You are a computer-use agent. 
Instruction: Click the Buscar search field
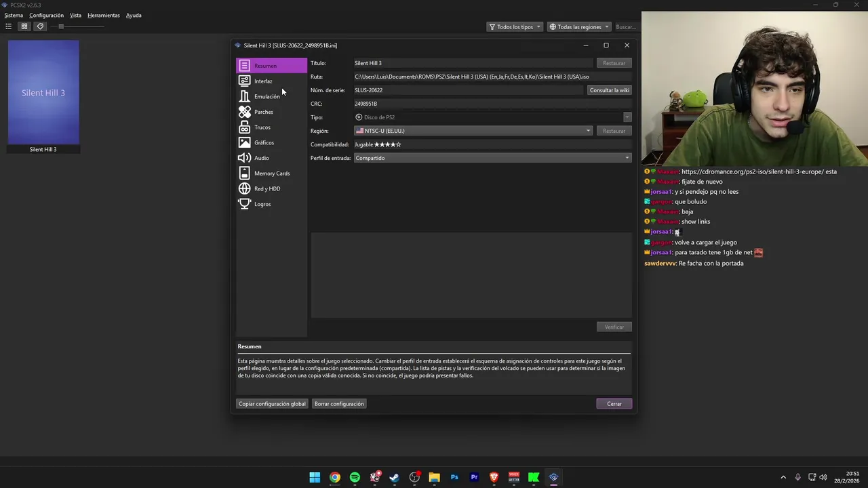(x=626, y=27)
